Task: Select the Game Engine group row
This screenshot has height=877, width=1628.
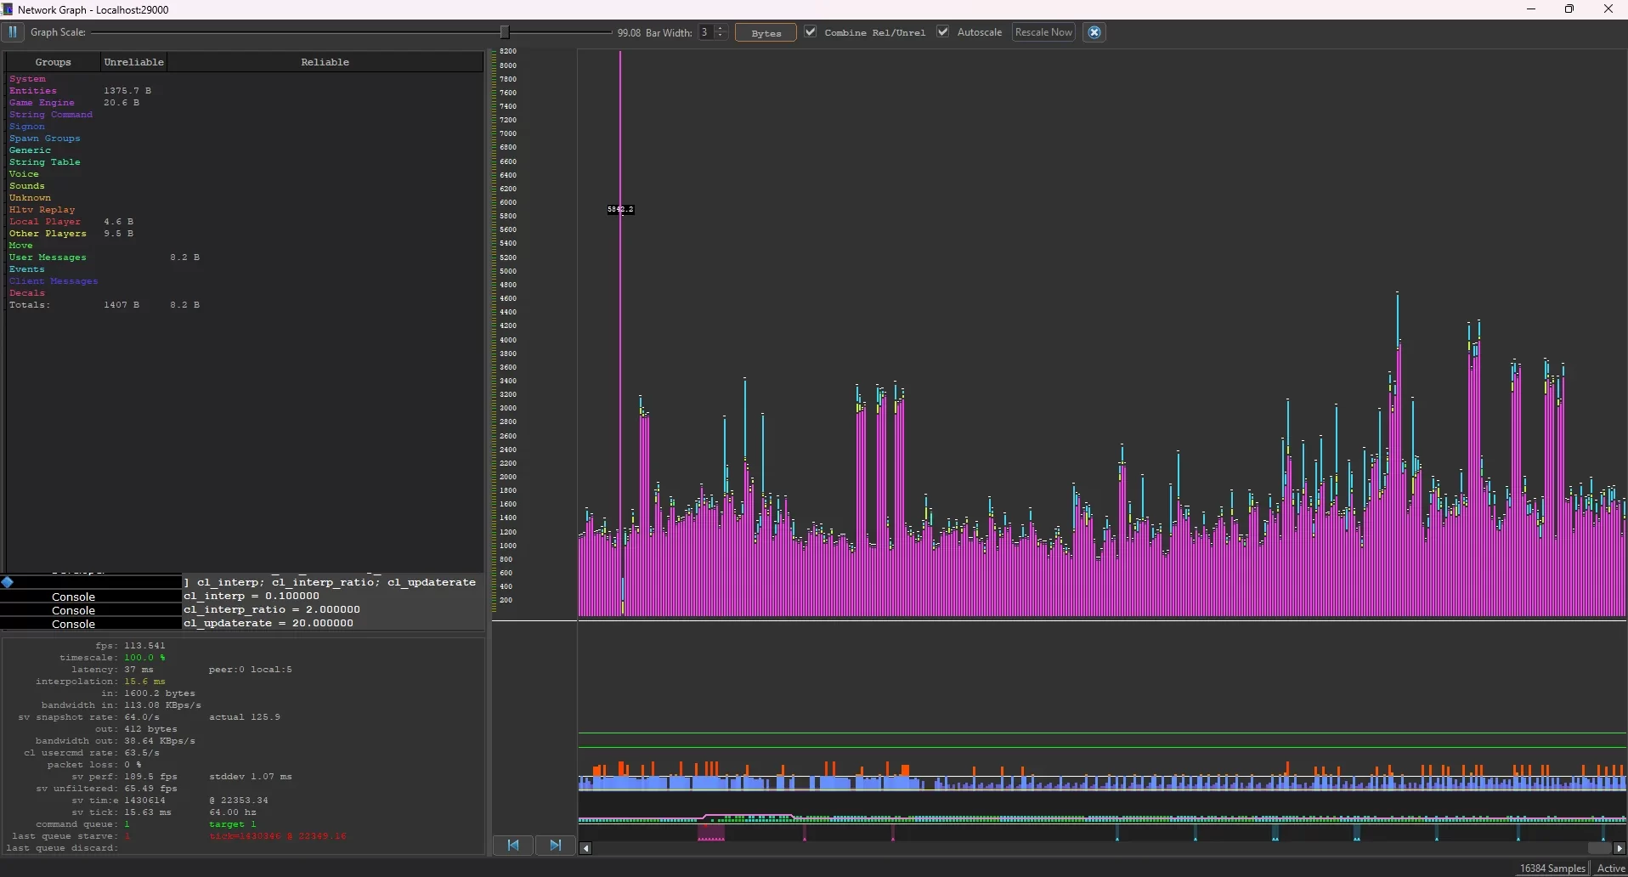Action: (x=42, y=103)
